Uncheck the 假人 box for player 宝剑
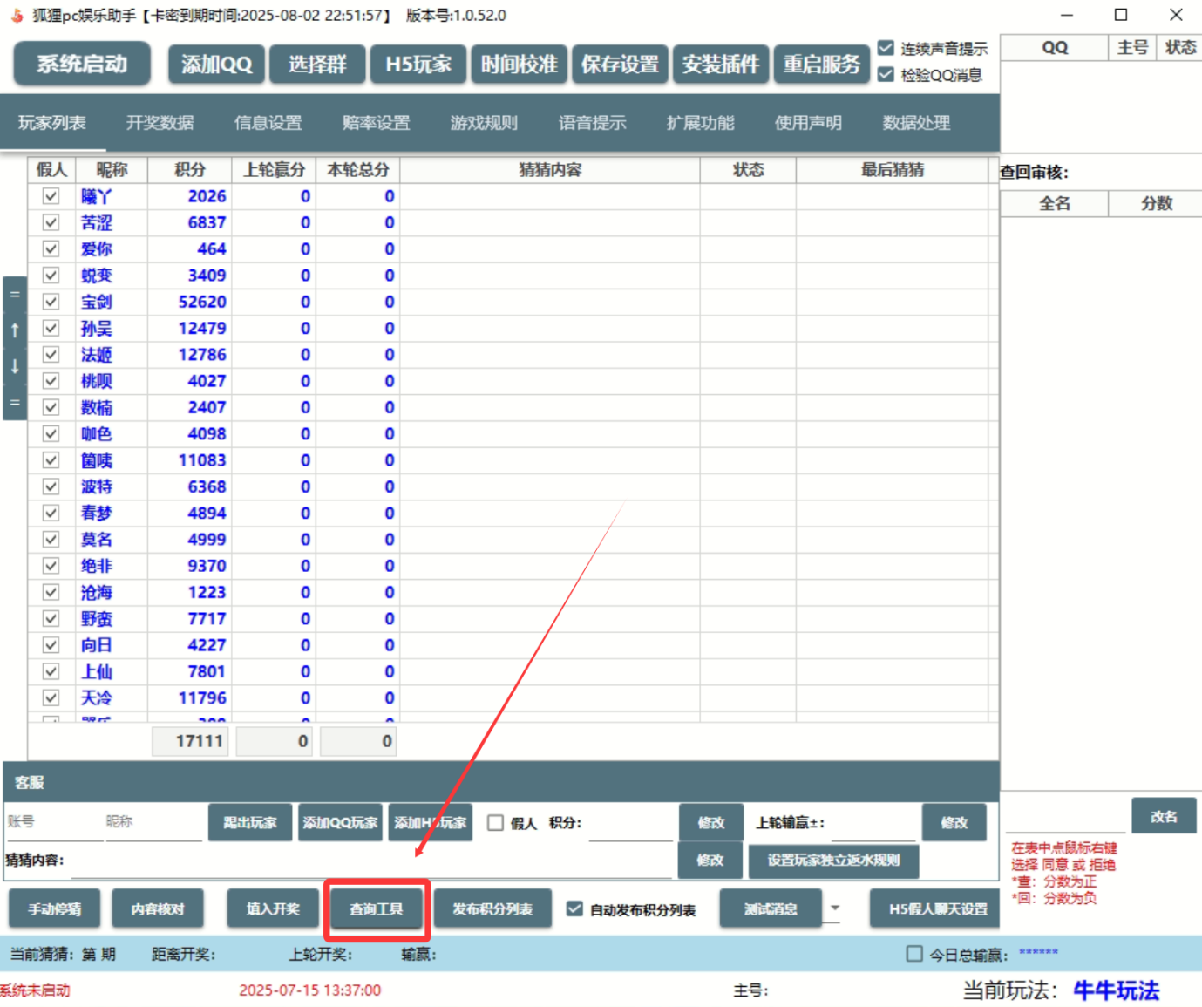Screen dimensions: 1202x1007 click(51, 302)
